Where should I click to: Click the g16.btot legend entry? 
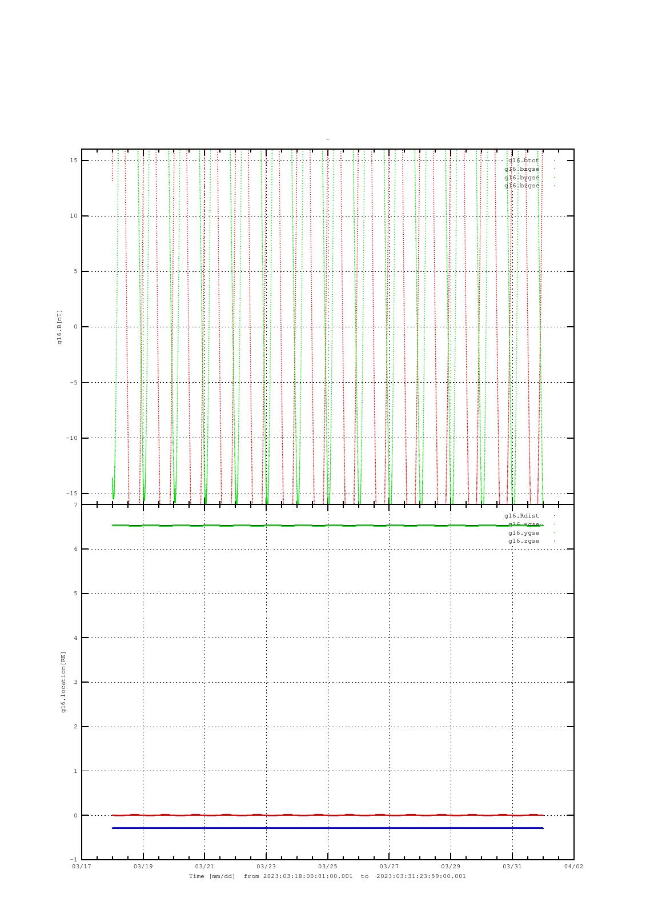pos(523,161)
